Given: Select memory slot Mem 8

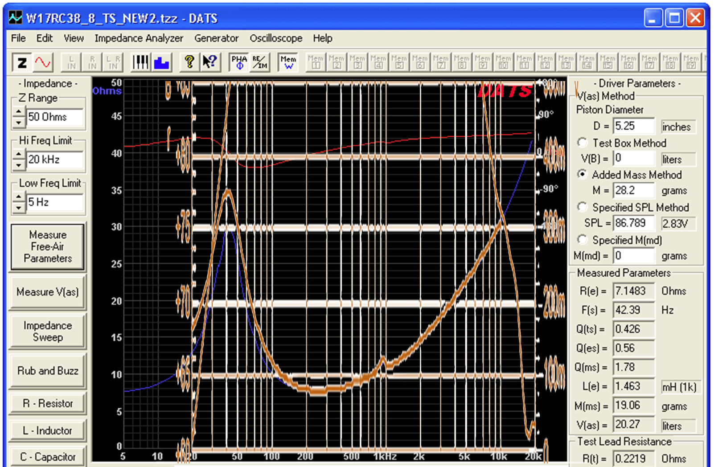Looking at the screenshot, I should (462, 62).
